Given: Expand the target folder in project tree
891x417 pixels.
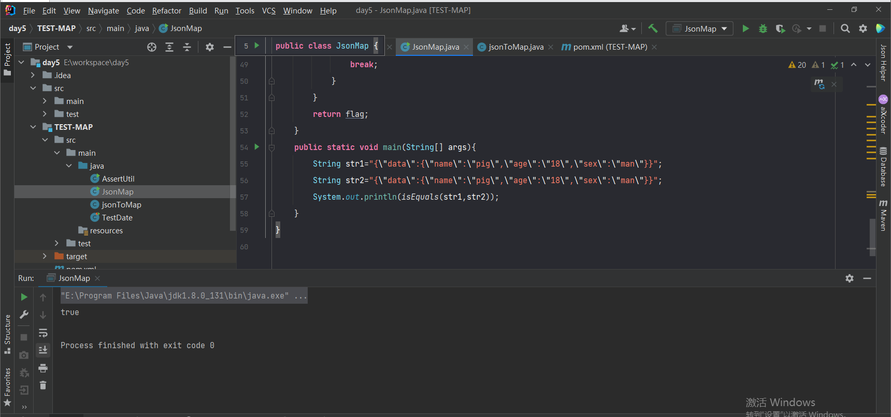Looking at the screenshot, I should tap(45, 257).
